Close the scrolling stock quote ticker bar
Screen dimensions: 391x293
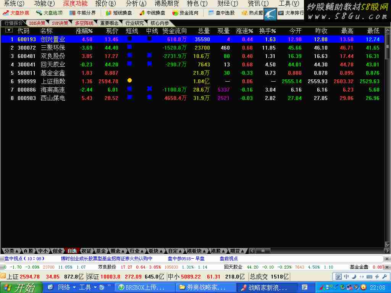tap(387, 267)
